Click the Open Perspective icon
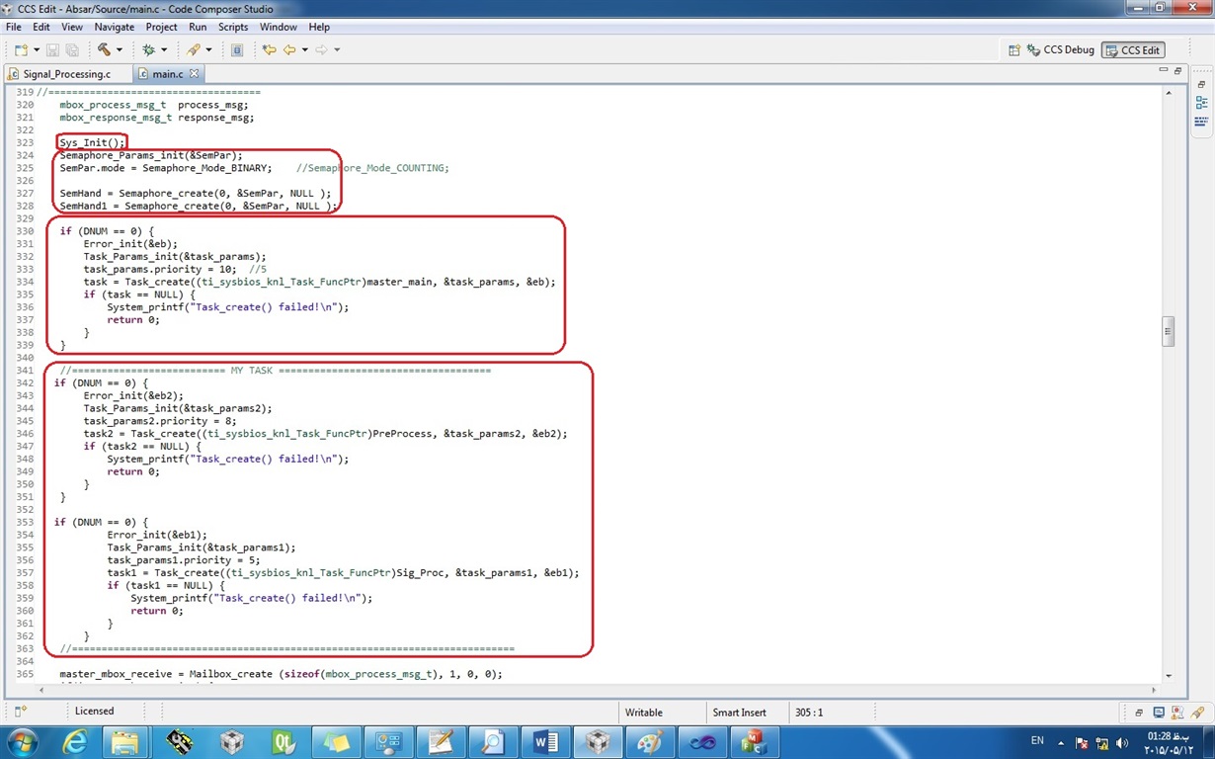The width and height of the screenshot is (1215, 759). click(1014, 50)
